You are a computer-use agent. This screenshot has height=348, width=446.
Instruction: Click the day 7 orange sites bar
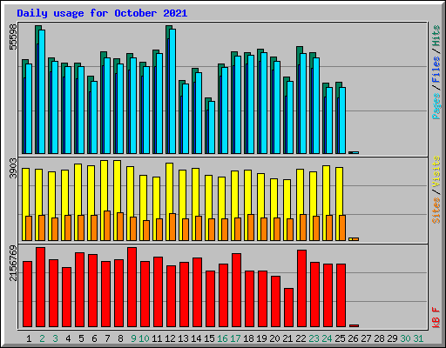[x=107, y=225]
